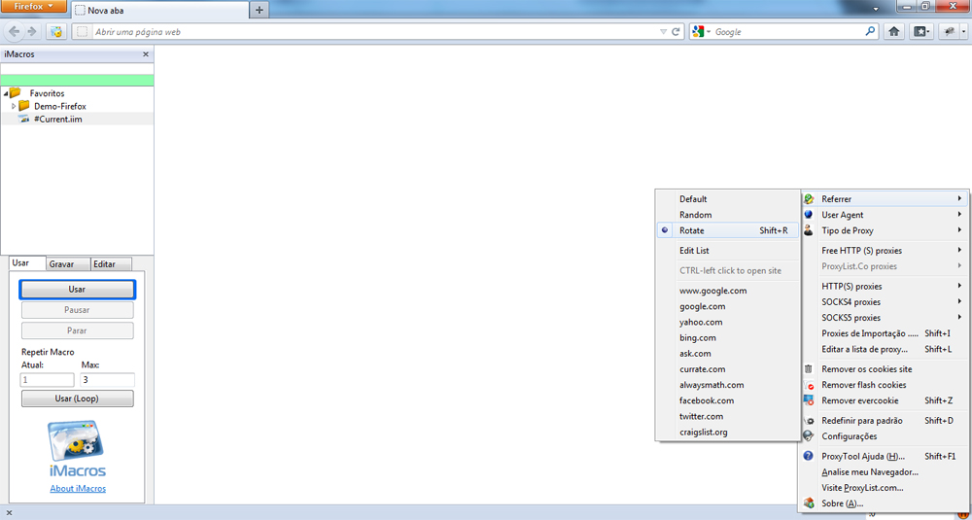Open Editar a lista de proxy item
The image size is (972, 520).
click(884, 349)
